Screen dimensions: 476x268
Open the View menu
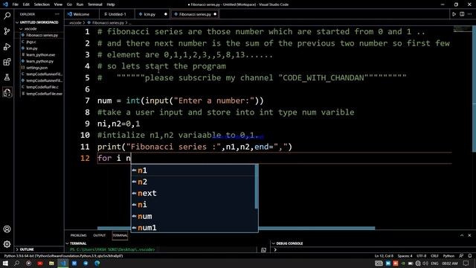[x=58, y=4]
